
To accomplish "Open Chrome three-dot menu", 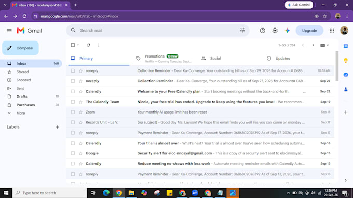I will [x=347, y=16].
